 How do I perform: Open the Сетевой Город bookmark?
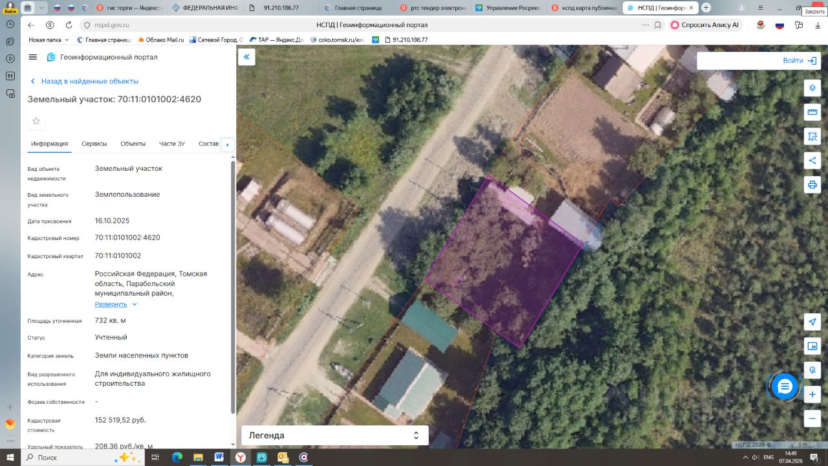click(x=216, y=39)
